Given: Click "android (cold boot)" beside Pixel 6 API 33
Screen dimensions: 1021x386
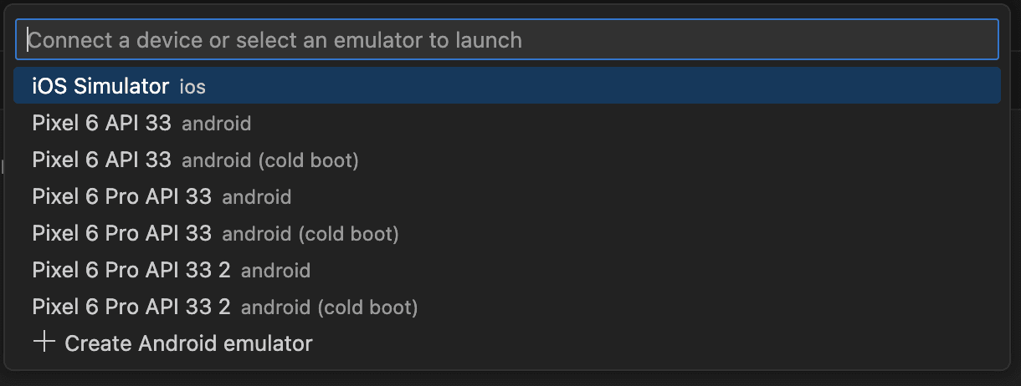Looking at the screenshot, I should point(269,160).
